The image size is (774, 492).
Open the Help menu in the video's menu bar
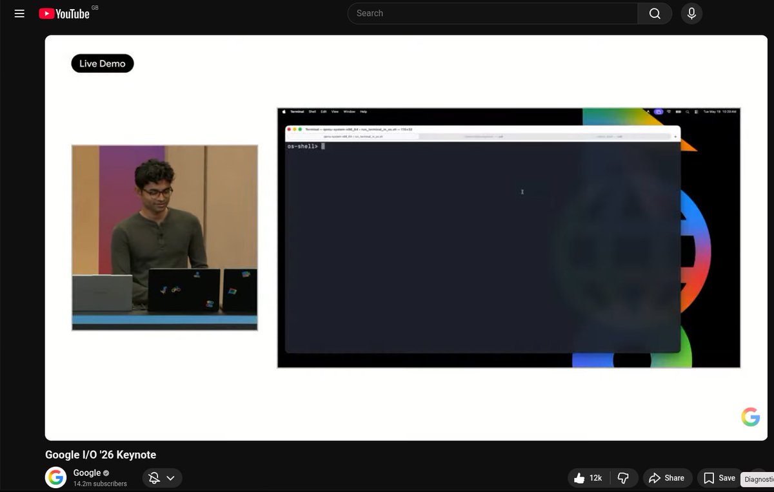pyautogui.click(x=364, y=111)
